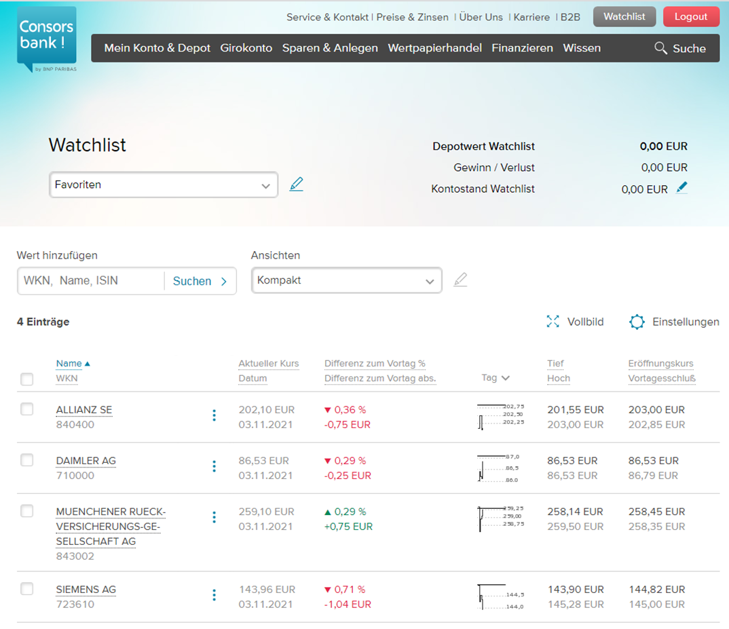Open Preise & Zinsen link
This screenshot has height=629, width=729.
coord(413,17)
